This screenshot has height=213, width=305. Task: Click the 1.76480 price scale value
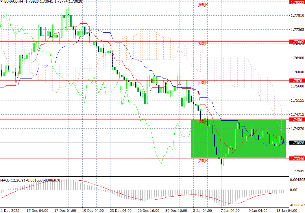coord(297,58)
